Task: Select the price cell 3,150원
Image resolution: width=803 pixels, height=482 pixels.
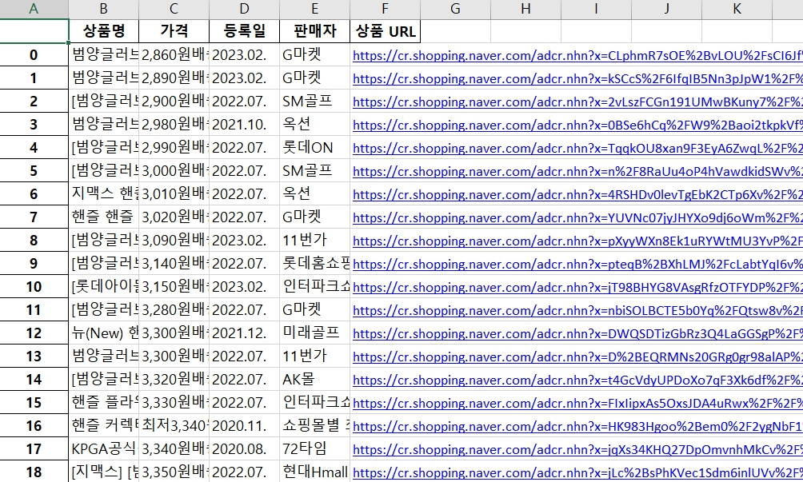Action: pyautogui.click(x=174, y=286)
